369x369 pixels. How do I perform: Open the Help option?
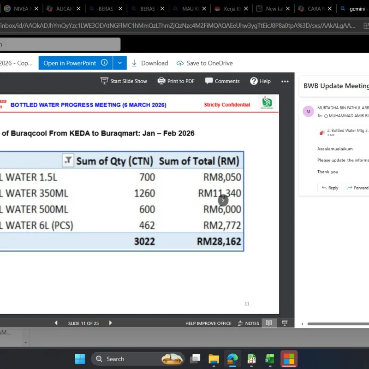click(x=260, y=81)
